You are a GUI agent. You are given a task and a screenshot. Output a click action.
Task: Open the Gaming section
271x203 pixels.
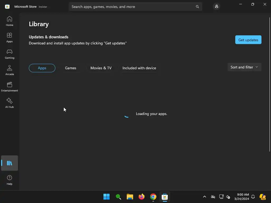(10, 54)
